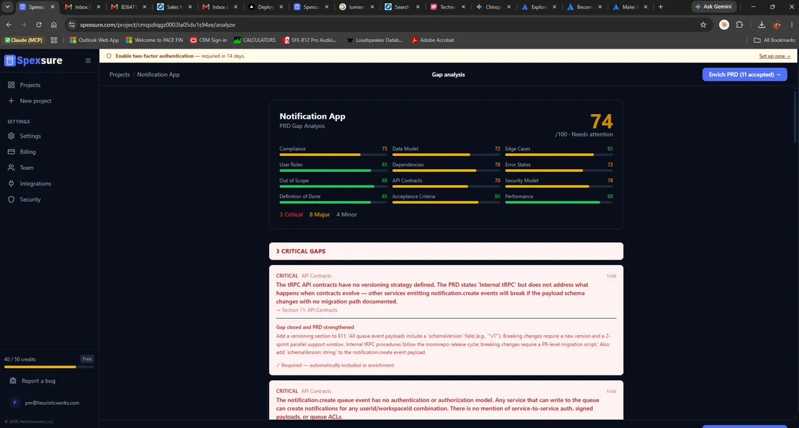Click the Performance score bar
The width and height of the screenshot is (799, 428).
559,202
